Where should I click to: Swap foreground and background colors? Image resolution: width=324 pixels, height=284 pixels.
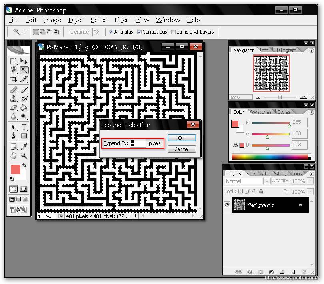24,165
